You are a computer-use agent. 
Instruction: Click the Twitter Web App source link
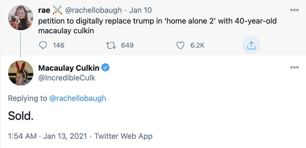(123, 136)
